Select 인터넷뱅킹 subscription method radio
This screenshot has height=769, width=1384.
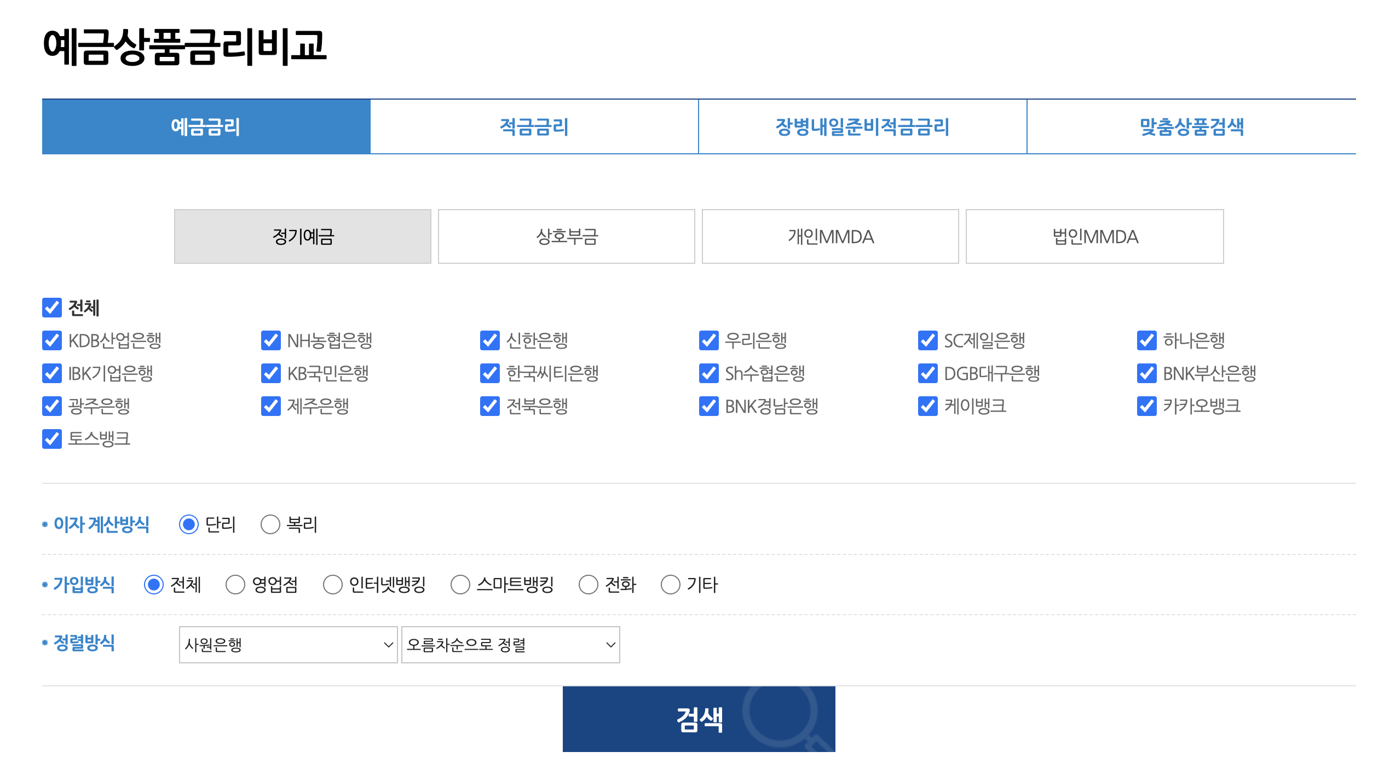point(332,585)
